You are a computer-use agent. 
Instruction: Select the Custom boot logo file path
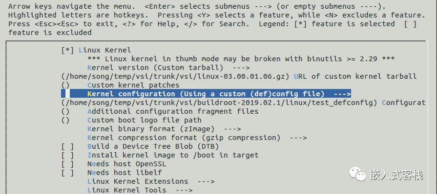tap(131, 120)
